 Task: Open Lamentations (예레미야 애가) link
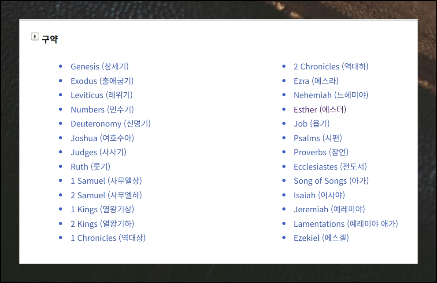click(x=346, y=224)
